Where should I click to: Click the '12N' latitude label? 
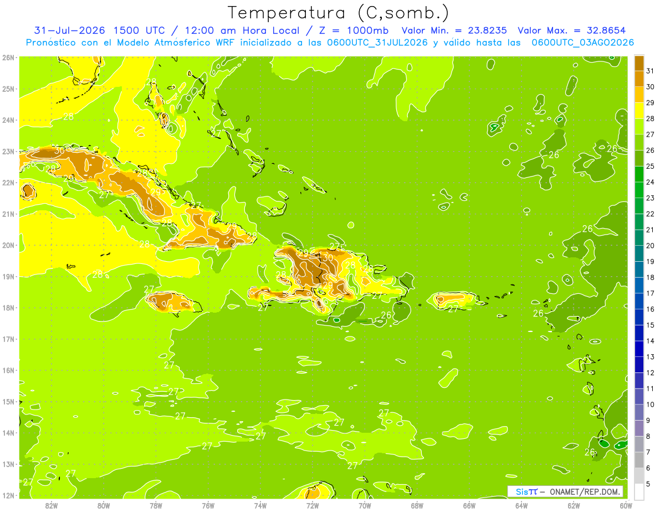click(x=8, y=495)
